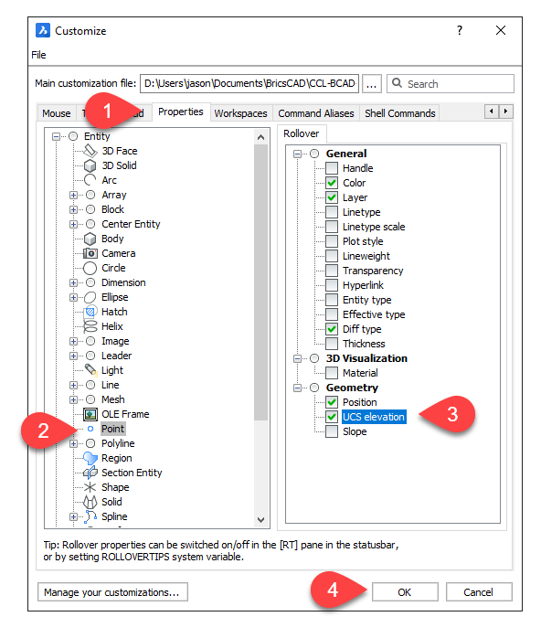Select Center Entity in the tree
This screenshot has height=638, width=541.
point(131,224)
